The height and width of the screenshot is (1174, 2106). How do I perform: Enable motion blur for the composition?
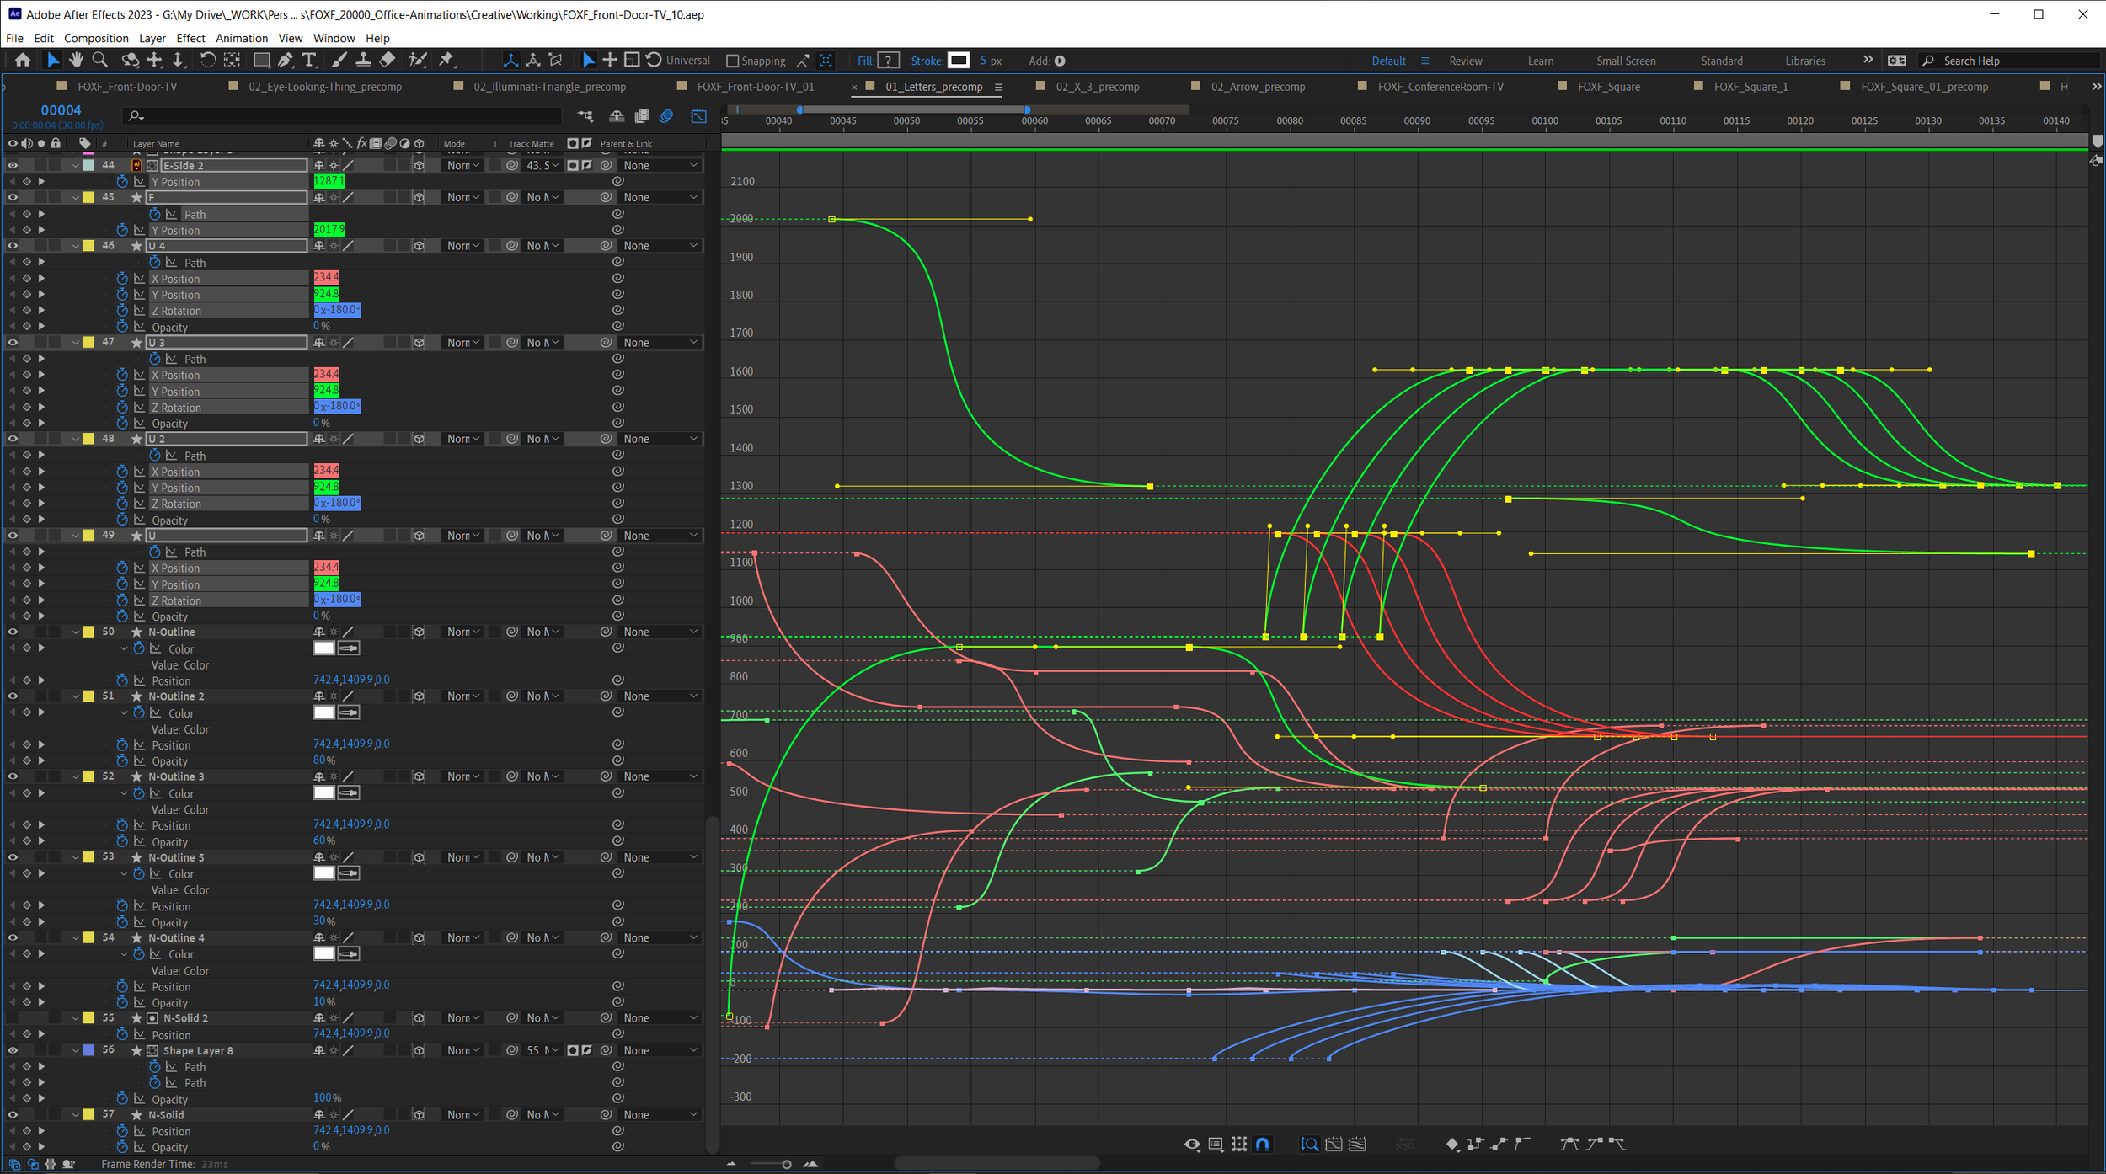coord(666,116)
